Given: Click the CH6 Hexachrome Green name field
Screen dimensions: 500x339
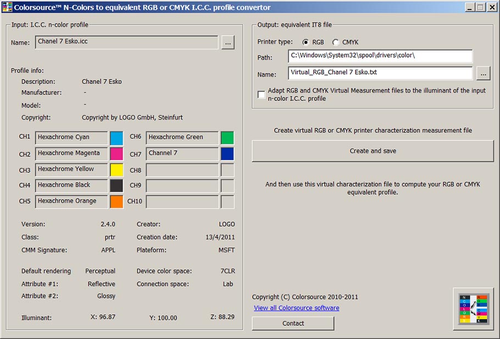Looking at the screenshot, I should click(x=182, y=138).
